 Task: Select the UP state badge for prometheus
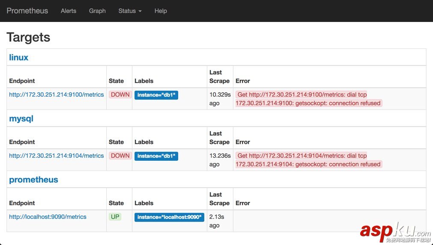tap(115, 217)
